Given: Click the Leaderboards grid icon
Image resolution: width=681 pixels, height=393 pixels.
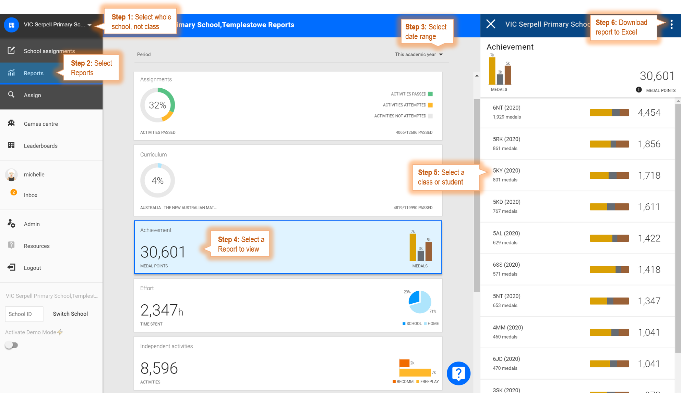Looking at the screenshot, I should click(11, 145).
